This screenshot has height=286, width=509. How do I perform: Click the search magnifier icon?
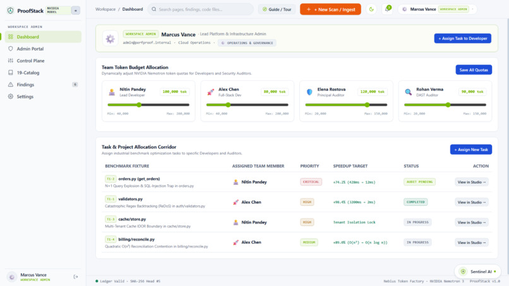[154, 9]
